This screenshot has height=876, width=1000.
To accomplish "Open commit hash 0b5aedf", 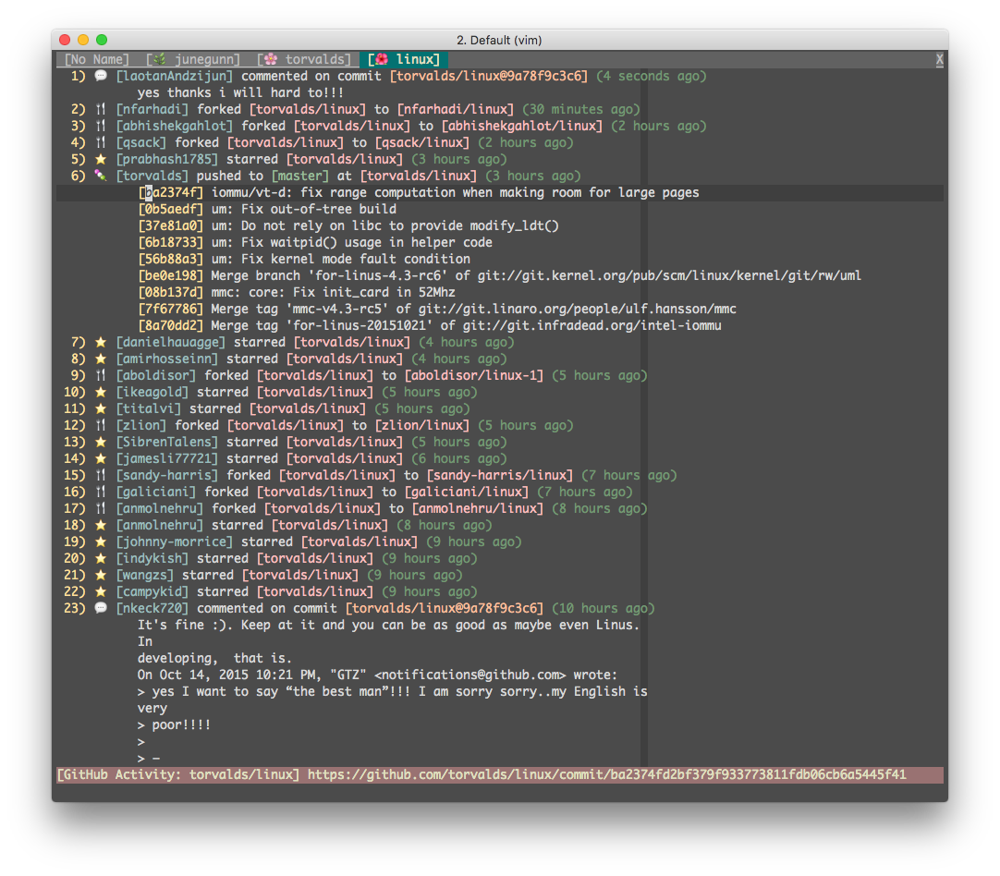I will pyautogui.click(x=171, y=209).
